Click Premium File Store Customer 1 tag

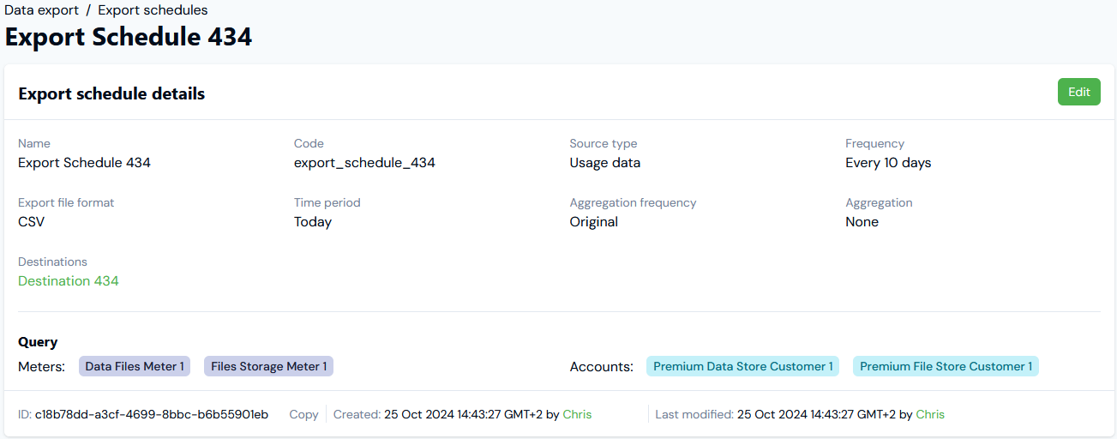tap(946, 366)
